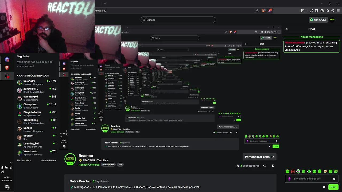
Task: Open the Brave browser taskbar icon
Action: tap(7, 68)
